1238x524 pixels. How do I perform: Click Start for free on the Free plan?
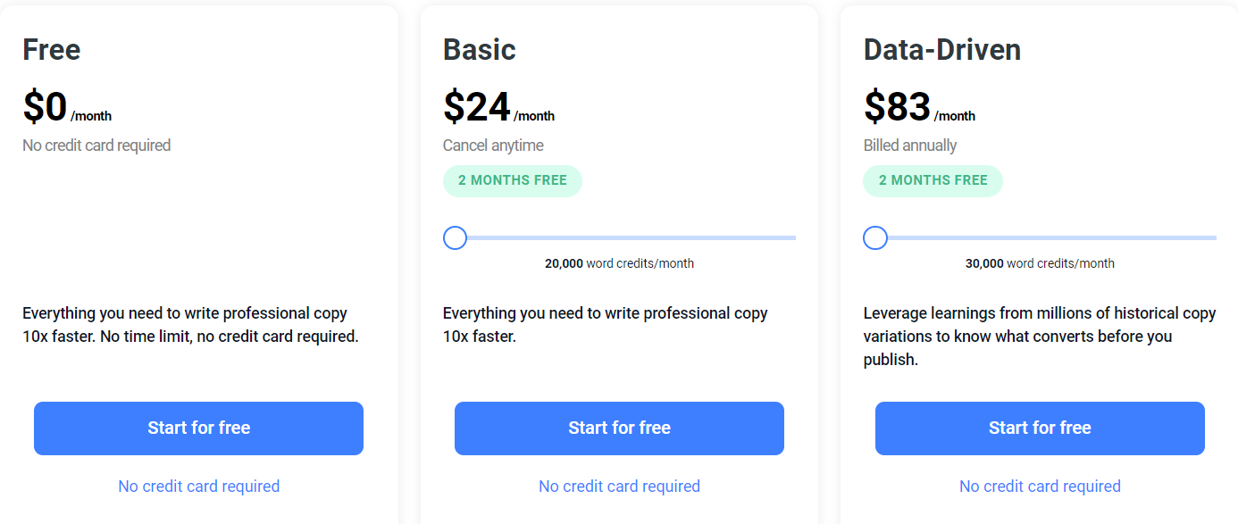click(198, 428)
